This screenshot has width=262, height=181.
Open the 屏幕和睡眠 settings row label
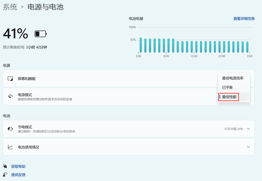click(x=27, y=79)
